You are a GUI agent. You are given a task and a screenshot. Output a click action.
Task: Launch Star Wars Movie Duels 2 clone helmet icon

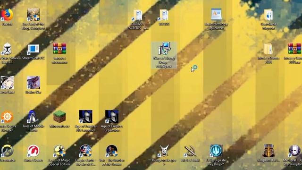coord(7,49)
